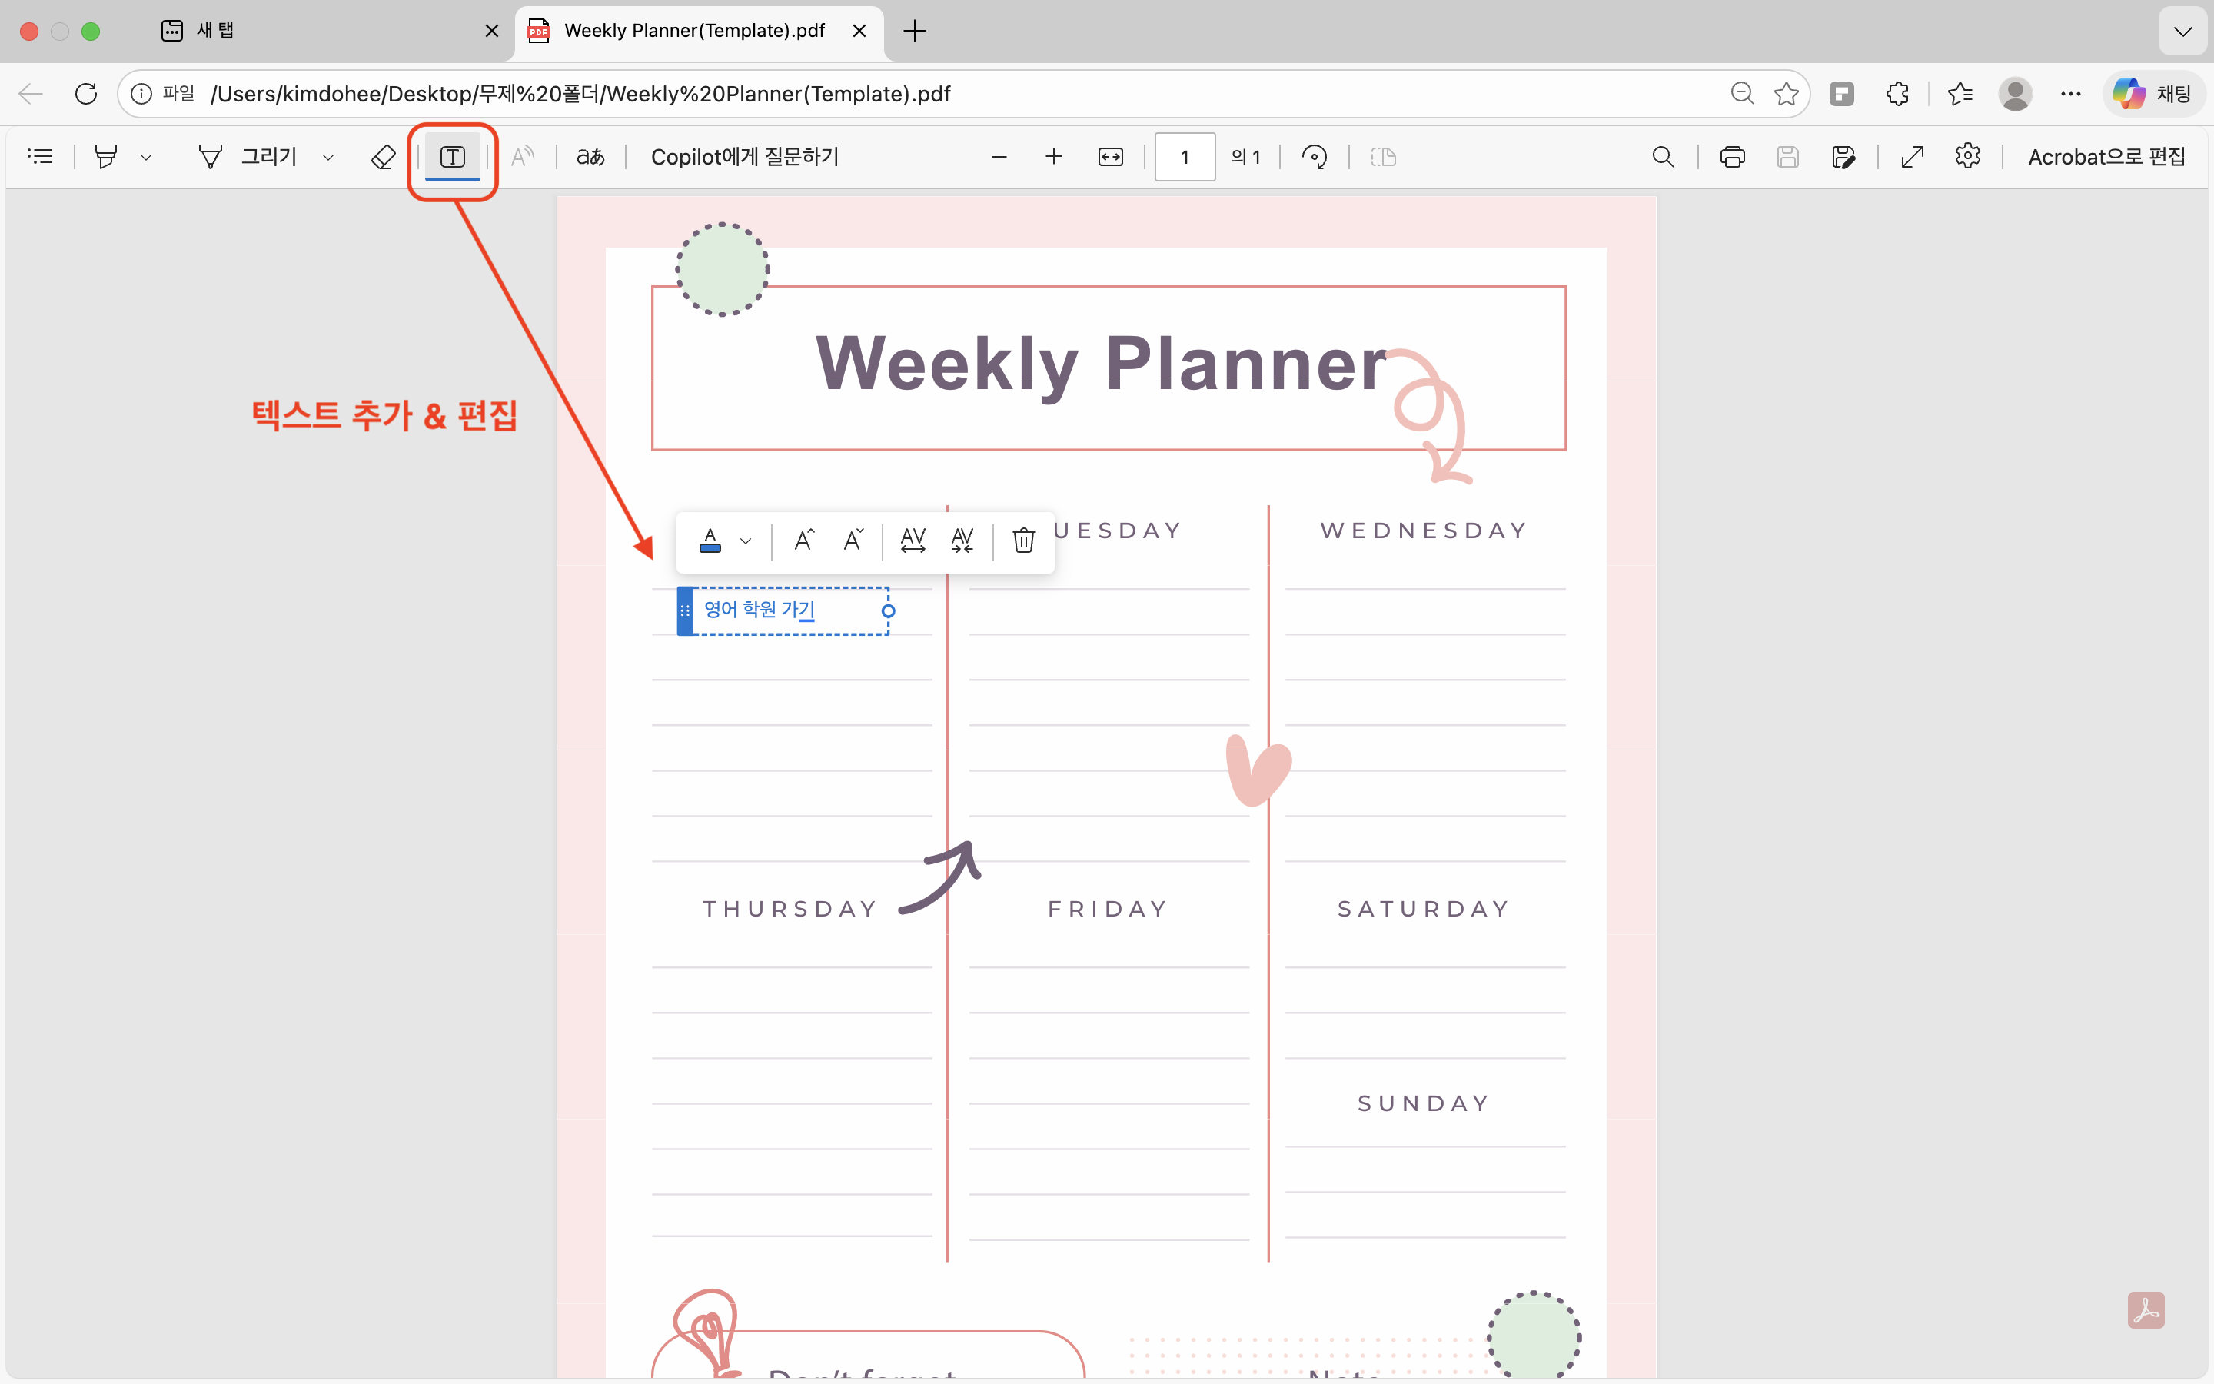Click the Save As icon
The image size is (2214, 1384).
(1843, 157)
